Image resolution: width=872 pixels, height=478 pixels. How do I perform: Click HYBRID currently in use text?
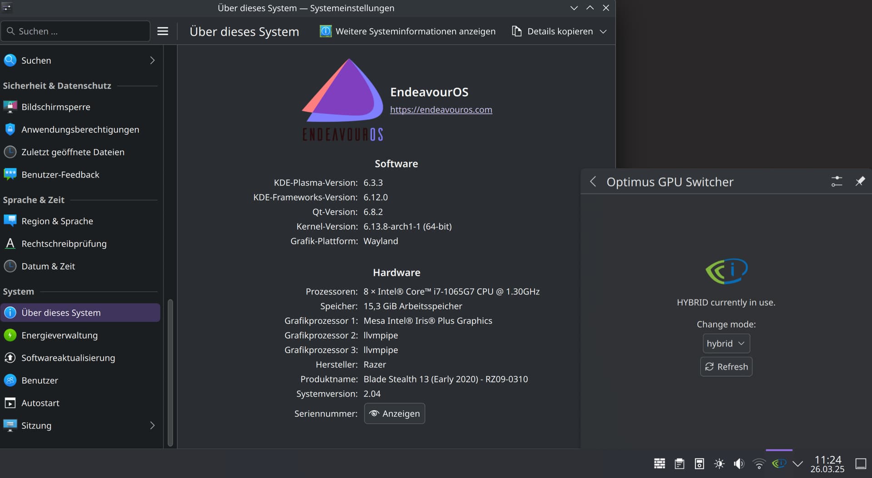point(726,302)
